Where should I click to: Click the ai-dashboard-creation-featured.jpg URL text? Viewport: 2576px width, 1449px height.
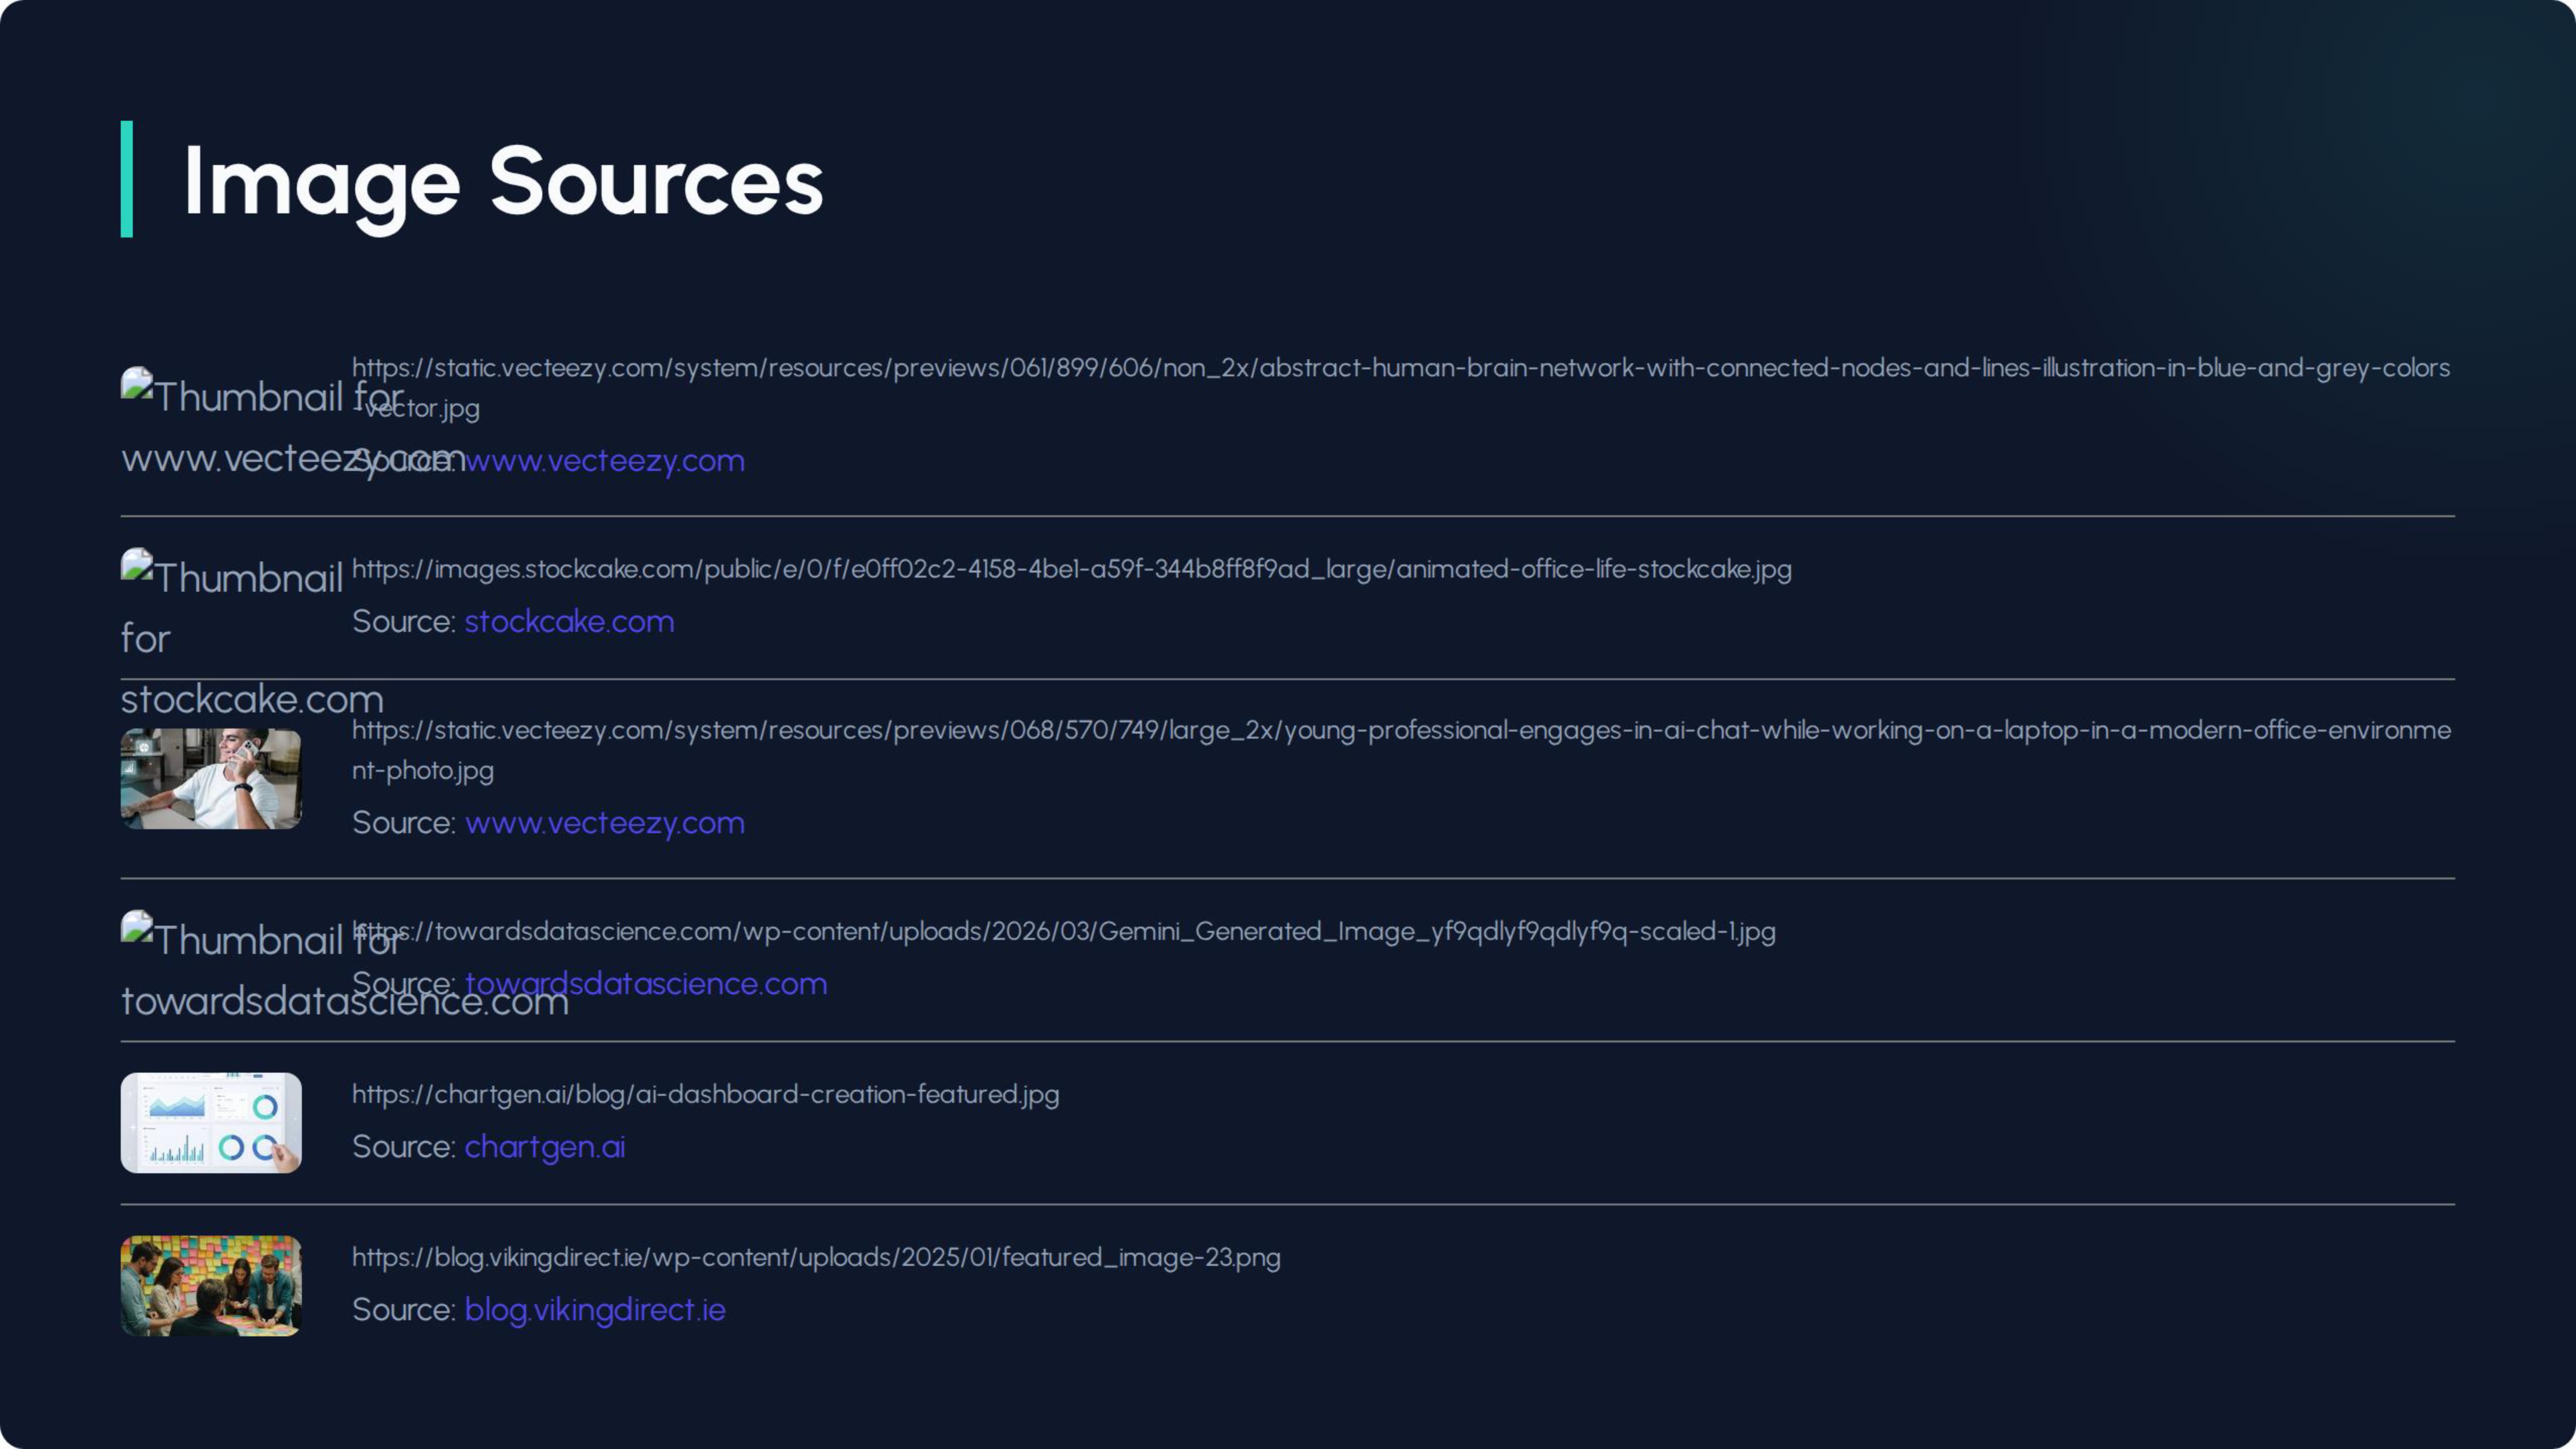705,1094
